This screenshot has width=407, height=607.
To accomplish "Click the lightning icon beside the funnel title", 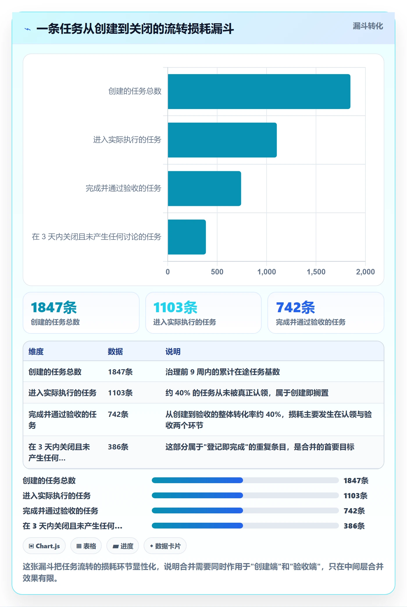I will (28, 29).
